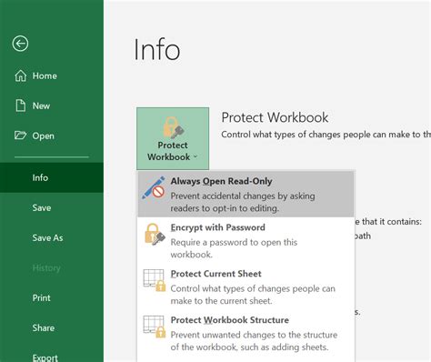Open the Print page from sidebar
This screenshot has width=431, height=362.
coord(52,297)
